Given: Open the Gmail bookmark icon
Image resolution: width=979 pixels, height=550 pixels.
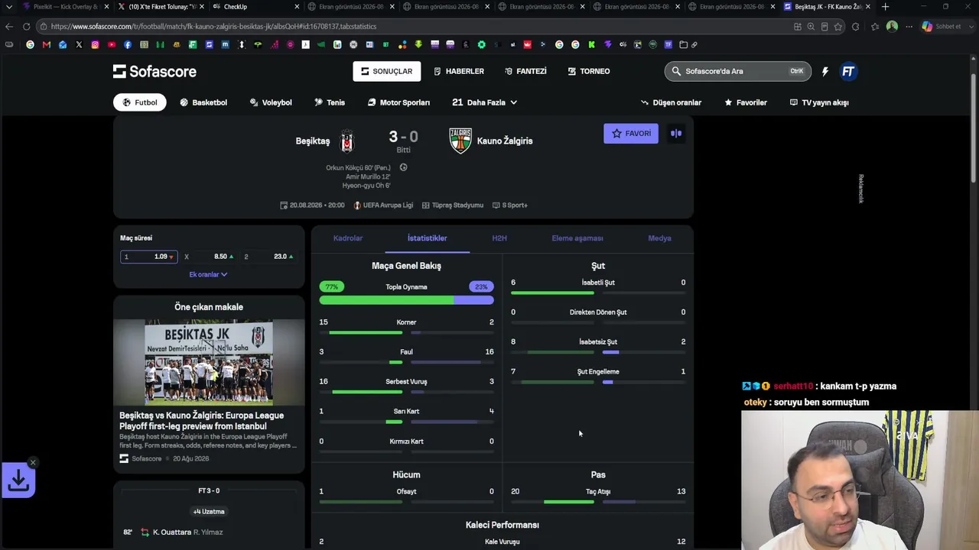Looking at the screenshot, I should point(46,44).
